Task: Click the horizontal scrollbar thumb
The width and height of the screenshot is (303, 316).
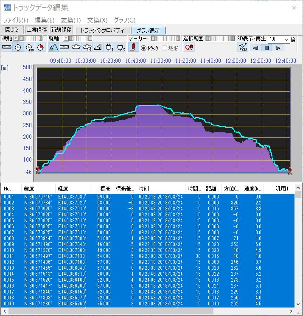Action: pyautogui.click(x=111, y=311)
